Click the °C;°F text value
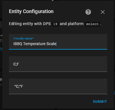 coord(19,86)
